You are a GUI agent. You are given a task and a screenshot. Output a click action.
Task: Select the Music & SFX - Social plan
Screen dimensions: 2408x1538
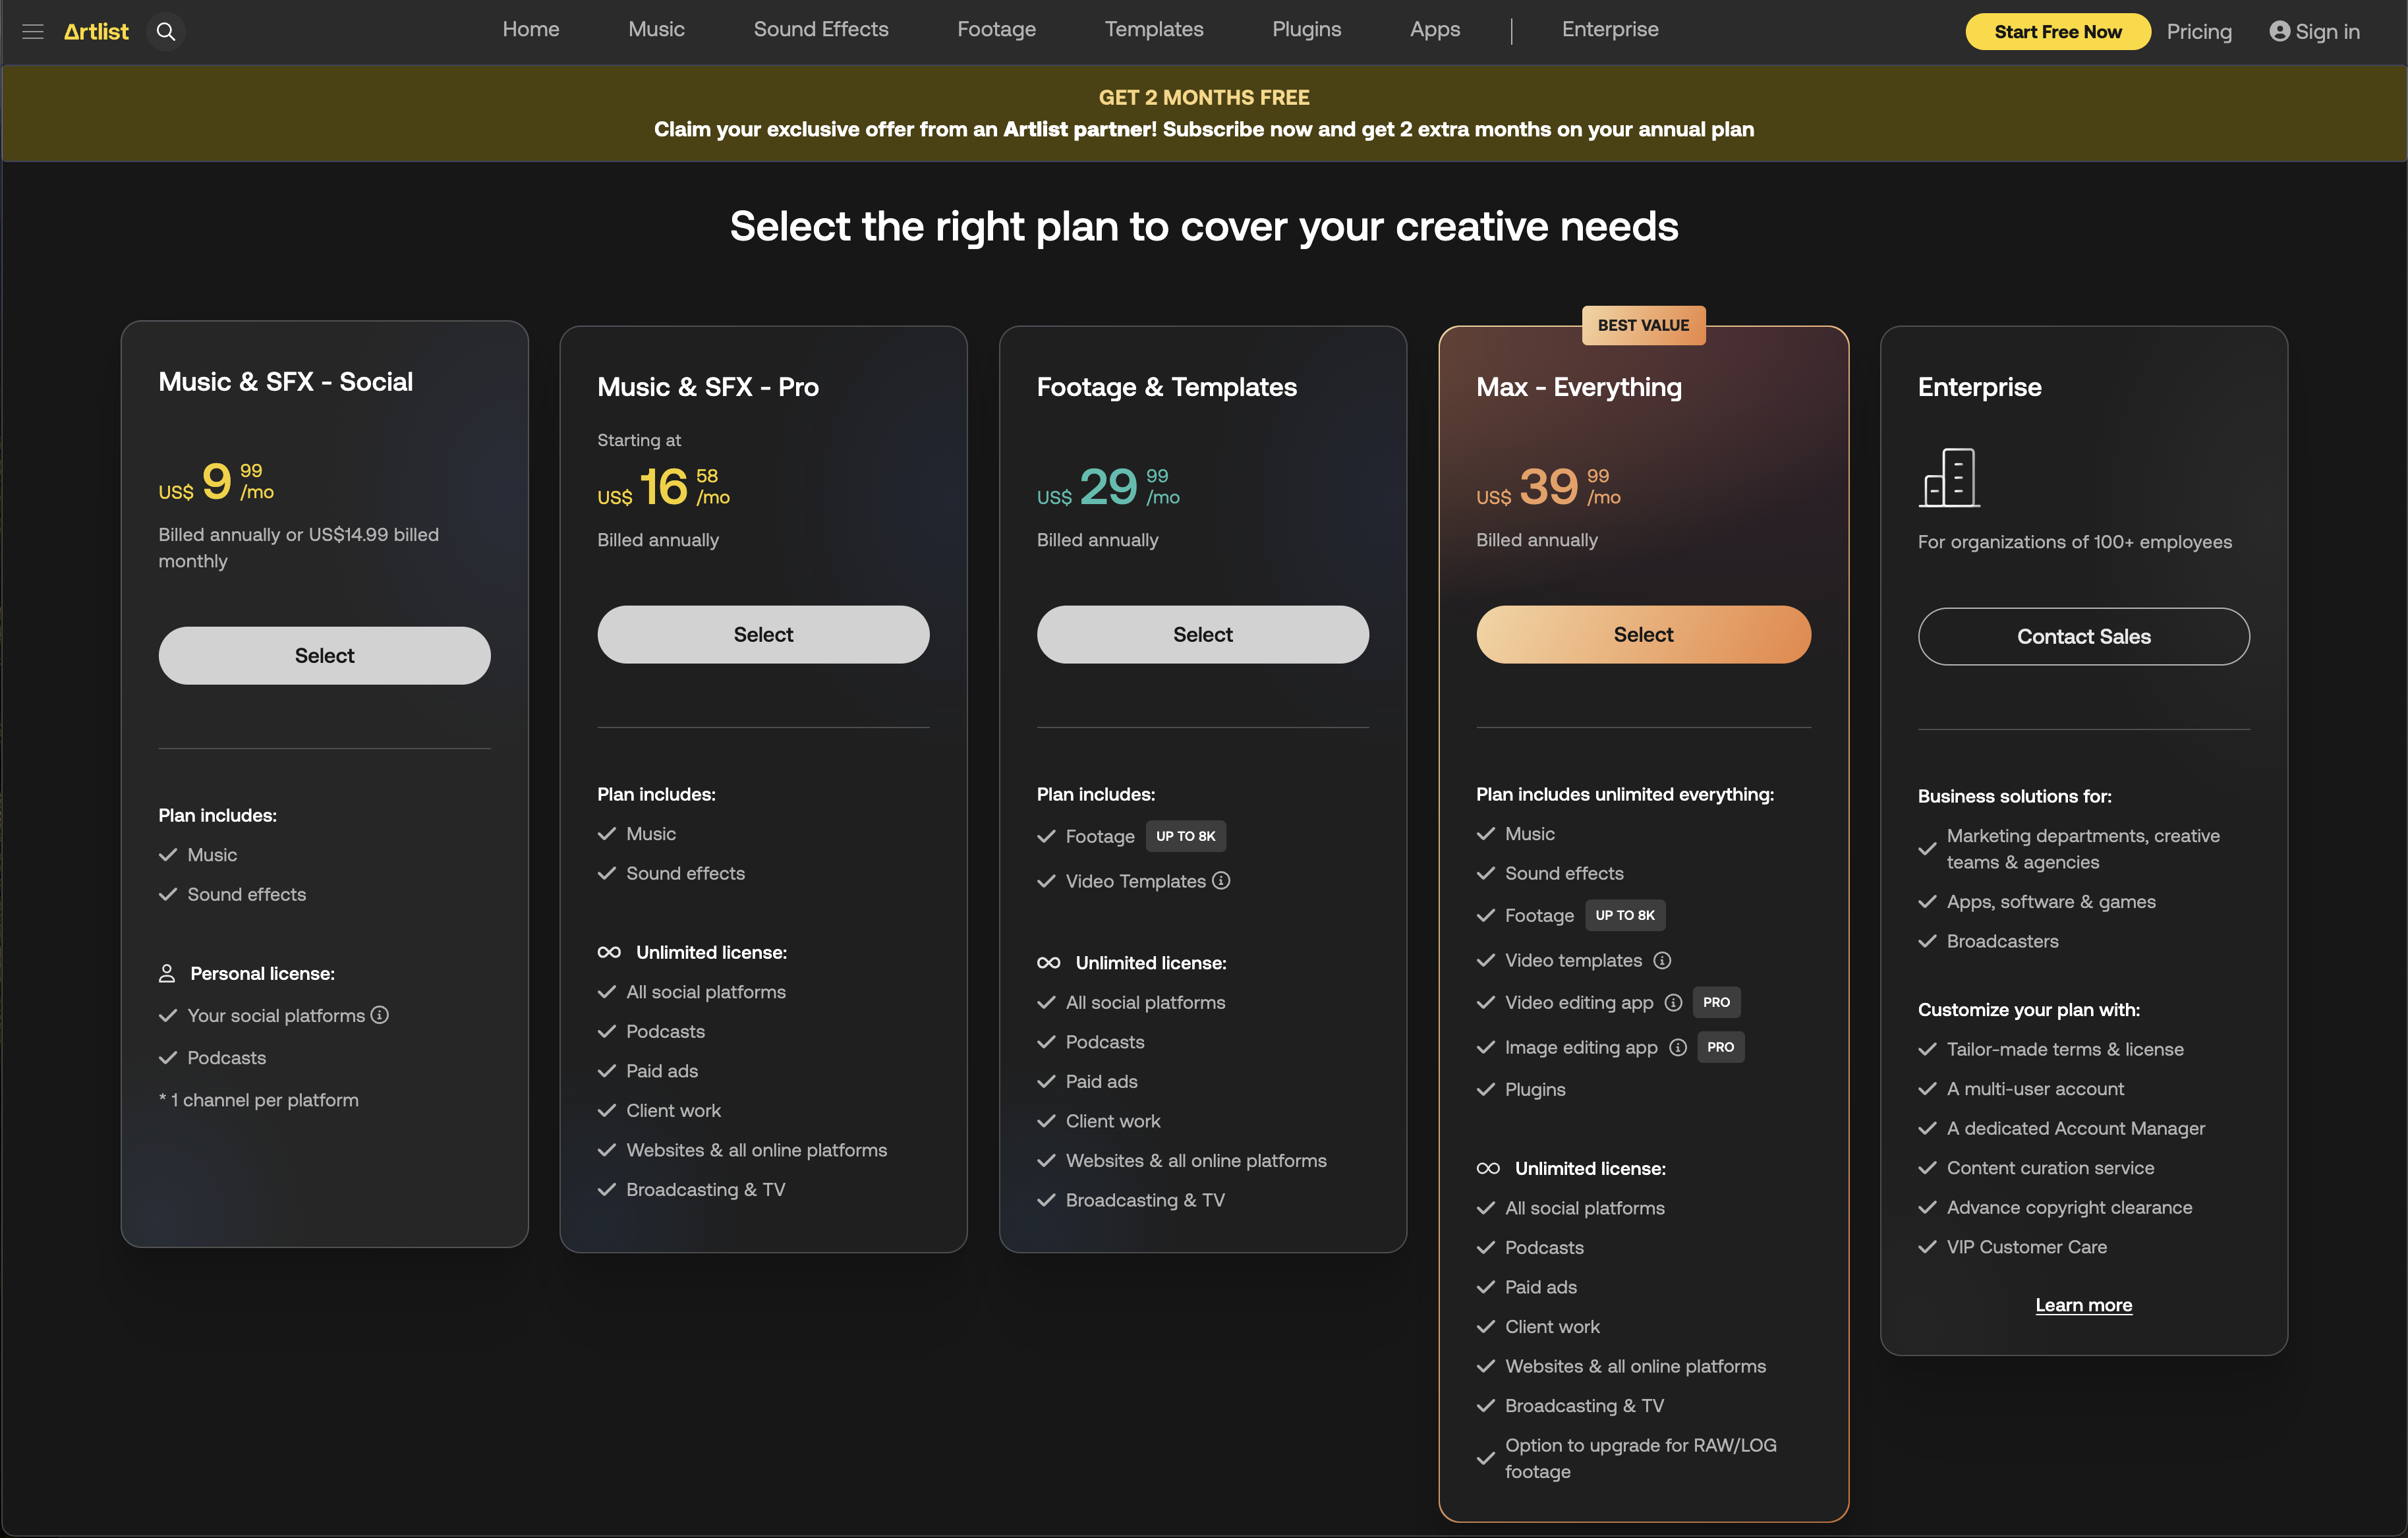point(324,655)
